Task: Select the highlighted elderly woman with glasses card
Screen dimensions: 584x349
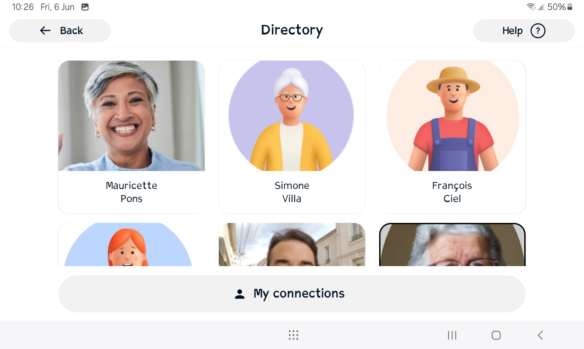Action: tap(452, 245)
